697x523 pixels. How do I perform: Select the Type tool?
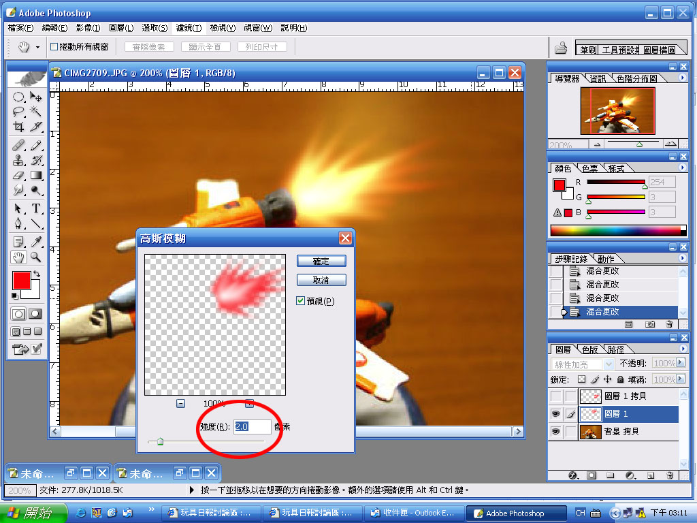coord(36,208)
